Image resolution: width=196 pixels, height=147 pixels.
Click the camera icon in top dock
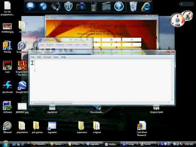point(81,6)
